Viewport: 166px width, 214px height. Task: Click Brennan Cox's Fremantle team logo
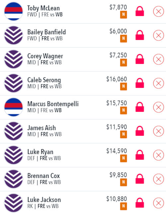(14, 179)
